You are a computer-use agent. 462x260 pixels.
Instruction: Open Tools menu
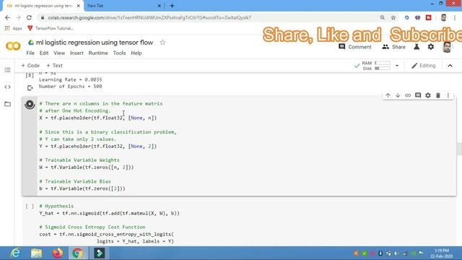click(x=119, y=53)
